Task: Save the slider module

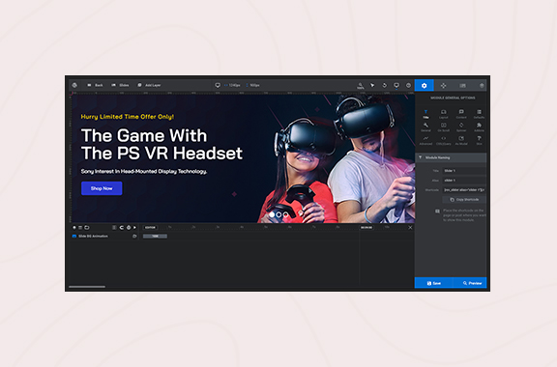Action: [434, 283]
